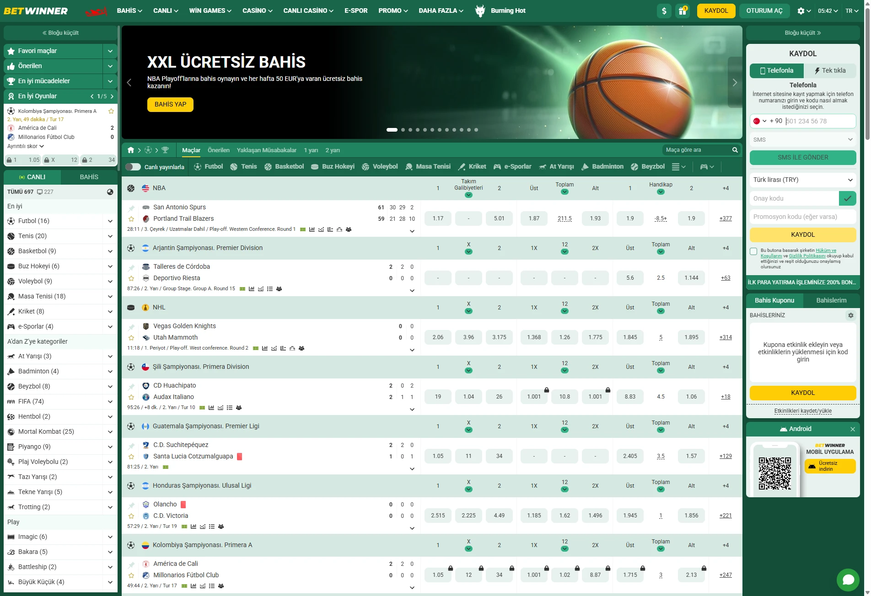Select the At Yarışı sport filter
Screen dimensions: 871x596
[556, 166]
